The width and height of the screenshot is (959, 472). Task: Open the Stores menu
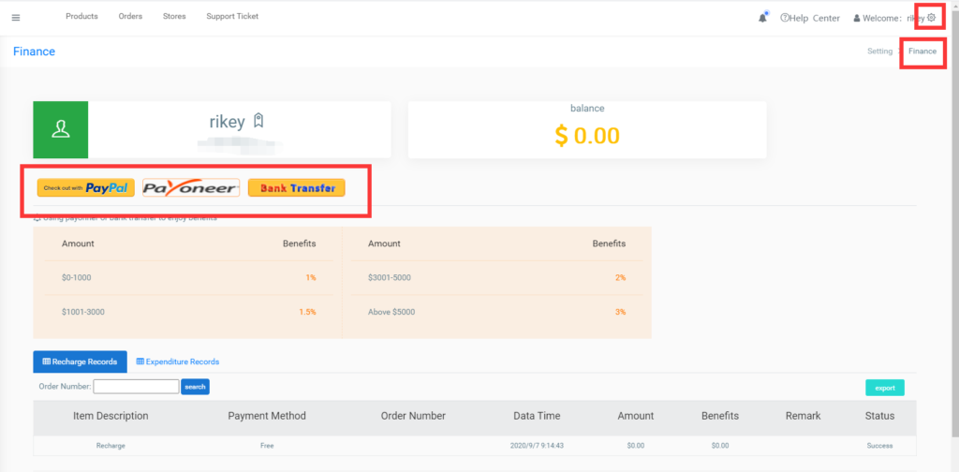tap(174, 17)
